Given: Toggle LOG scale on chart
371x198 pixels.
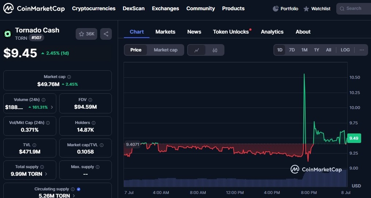Looking at the screenshot, I should coord(345,50).
